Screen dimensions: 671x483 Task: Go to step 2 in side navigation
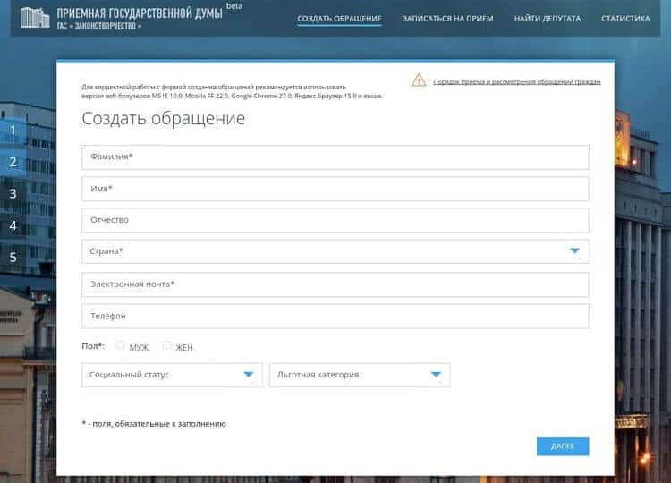[x=13, y=162]
